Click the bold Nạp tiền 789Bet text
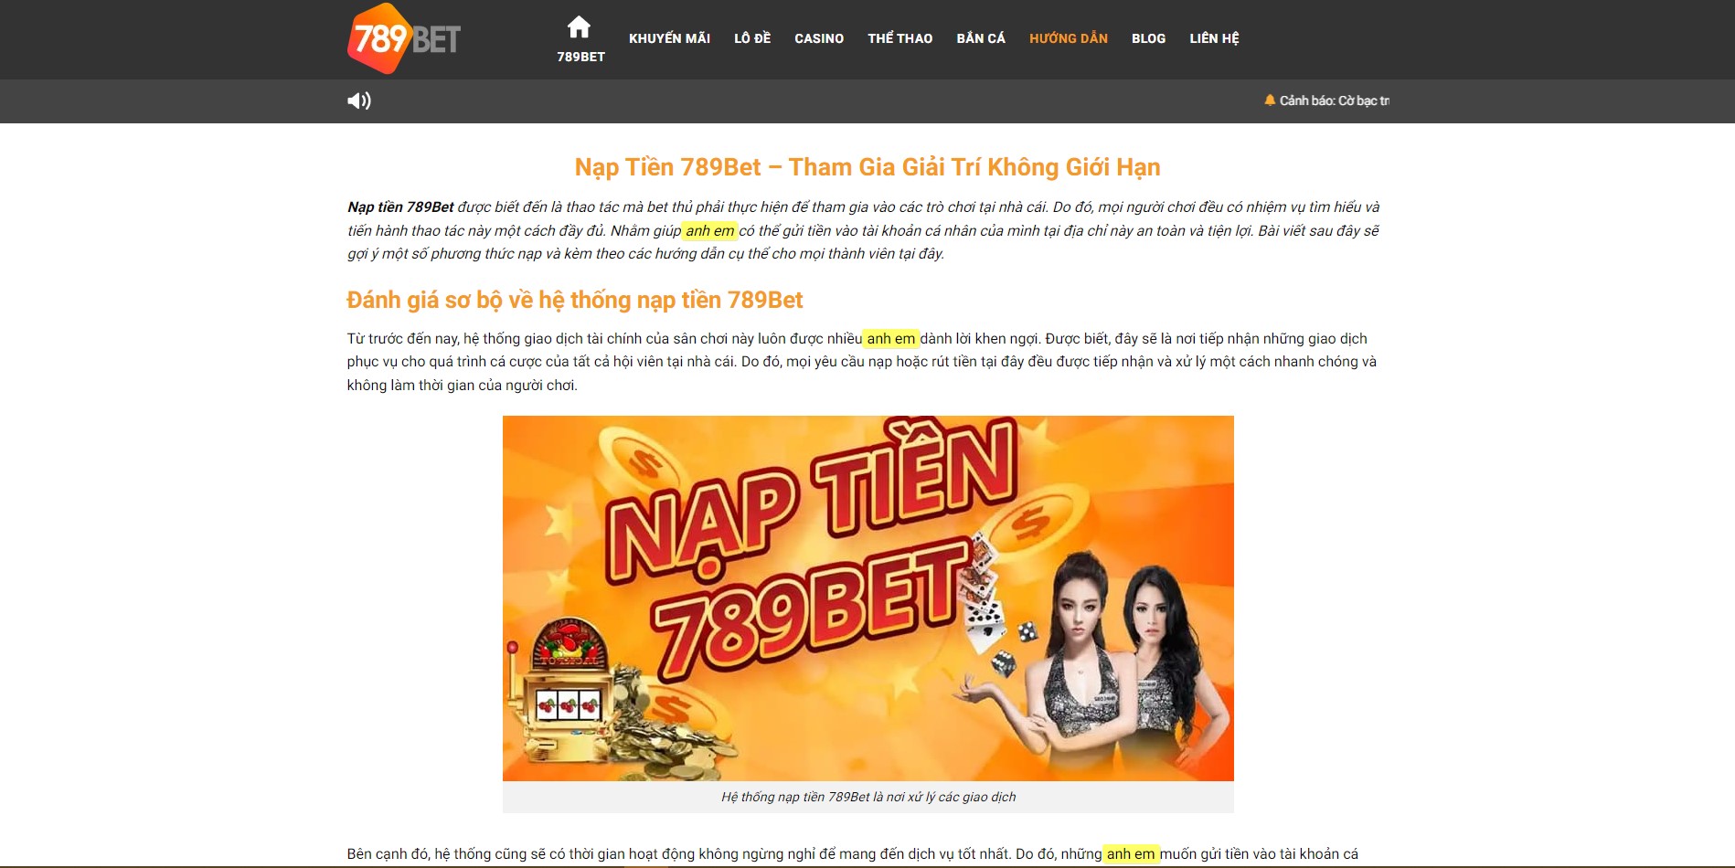 pos(400,207)
